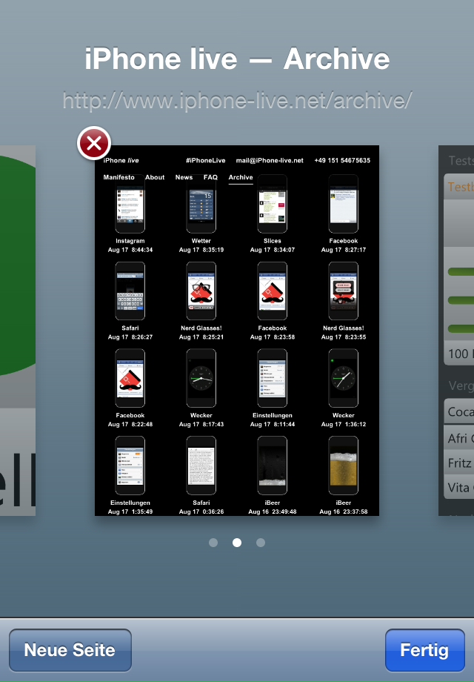This screenshot has width=474, height=682.
Task: Tap the Neue Seite button
Action: tap(70, 650)
